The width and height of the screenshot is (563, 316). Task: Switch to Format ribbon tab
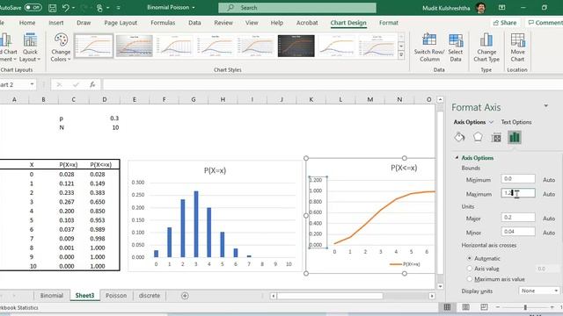click(389, 23)
